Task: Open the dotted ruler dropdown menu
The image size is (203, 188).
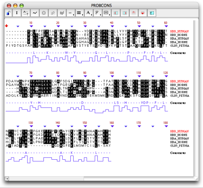Action: [x=71, y=13]
